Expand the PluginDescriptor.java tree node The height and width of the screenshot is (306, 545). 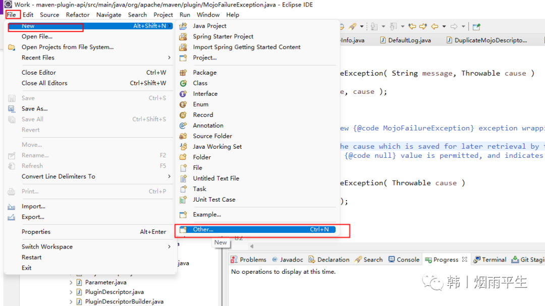pos(71,292)
